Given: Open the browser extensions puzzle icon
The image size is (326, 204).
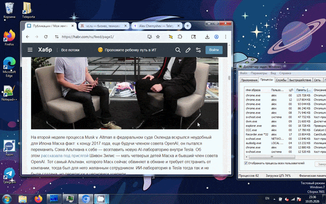Looking at the screenshot, I should (180, 36).
